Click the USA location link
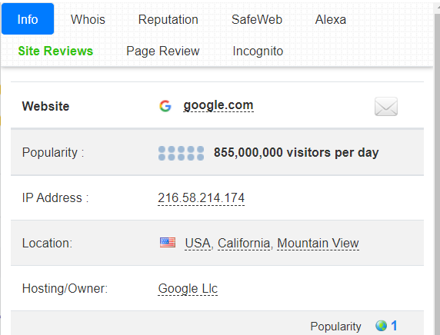 (x=198, y=243)
